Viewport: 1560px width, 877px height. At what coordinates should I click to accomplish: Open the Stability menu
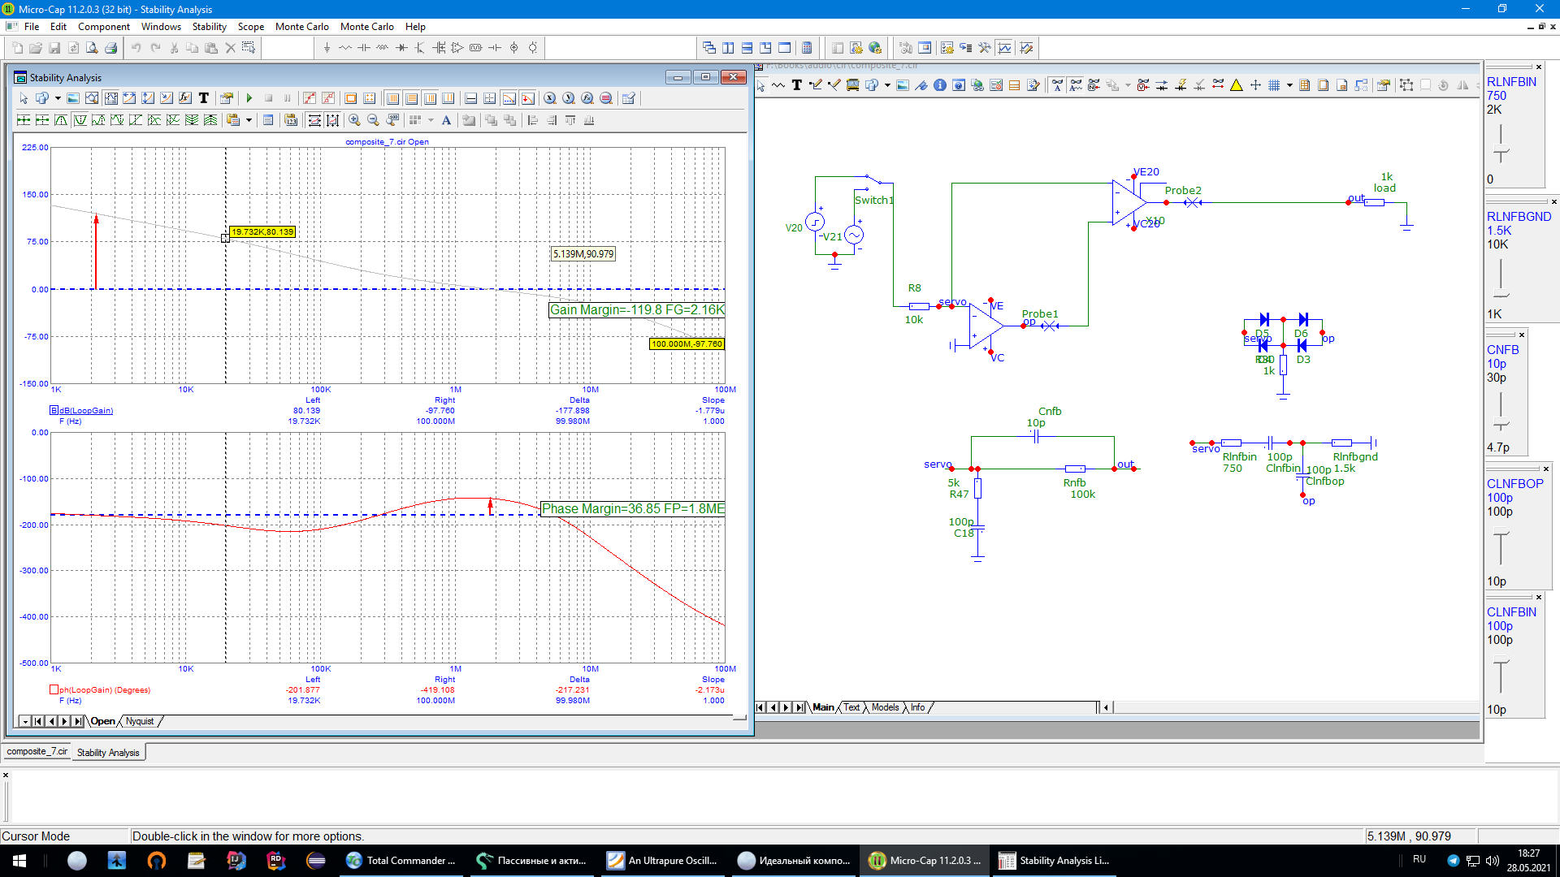(209, 27)
